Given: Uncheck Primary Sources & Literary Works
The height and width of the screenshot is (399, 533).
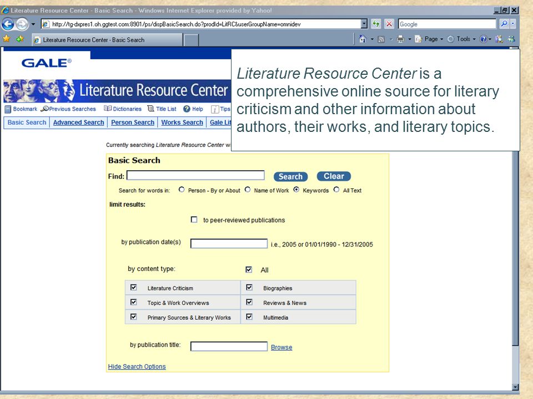Looking at the screenshot, I should click(134, 316).
